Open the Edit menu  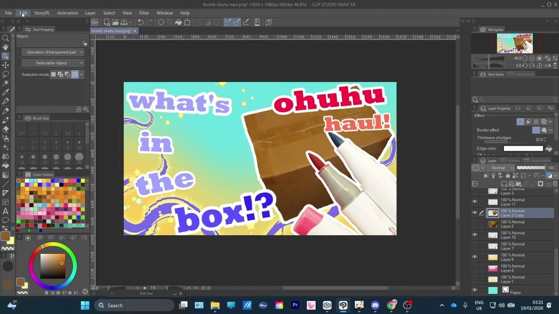[x=23, y=13]
